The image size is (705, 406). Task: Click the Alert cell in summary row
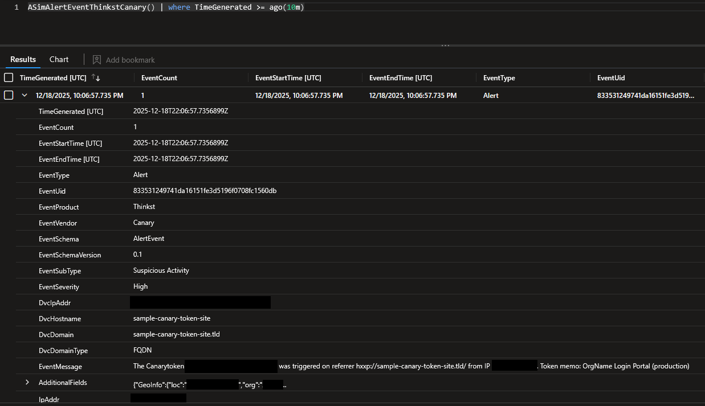(x=491, y=95)
